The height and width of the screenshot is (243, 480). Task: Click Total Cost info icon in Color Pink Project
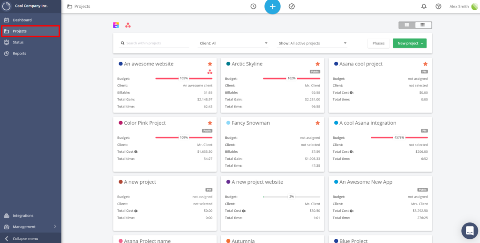[x=135, y=151]
